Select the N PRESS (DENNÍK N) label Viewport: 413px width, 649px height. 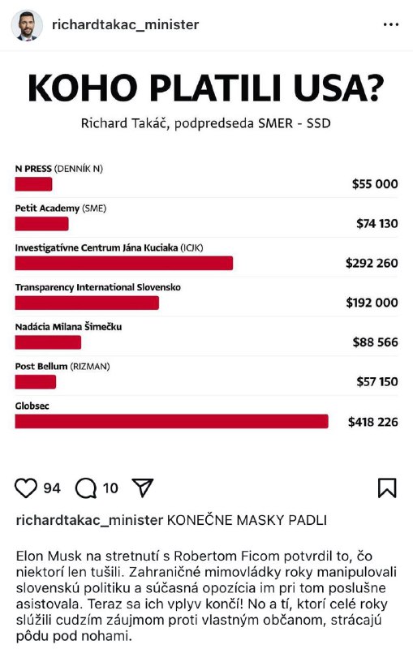click(58, 169)
